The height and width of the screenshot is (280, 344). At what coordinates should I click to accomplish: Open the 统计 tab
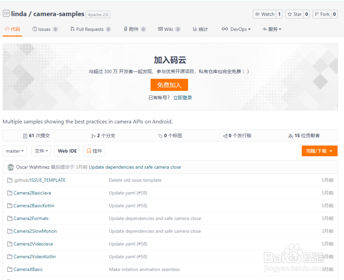[x=200, y=29]
